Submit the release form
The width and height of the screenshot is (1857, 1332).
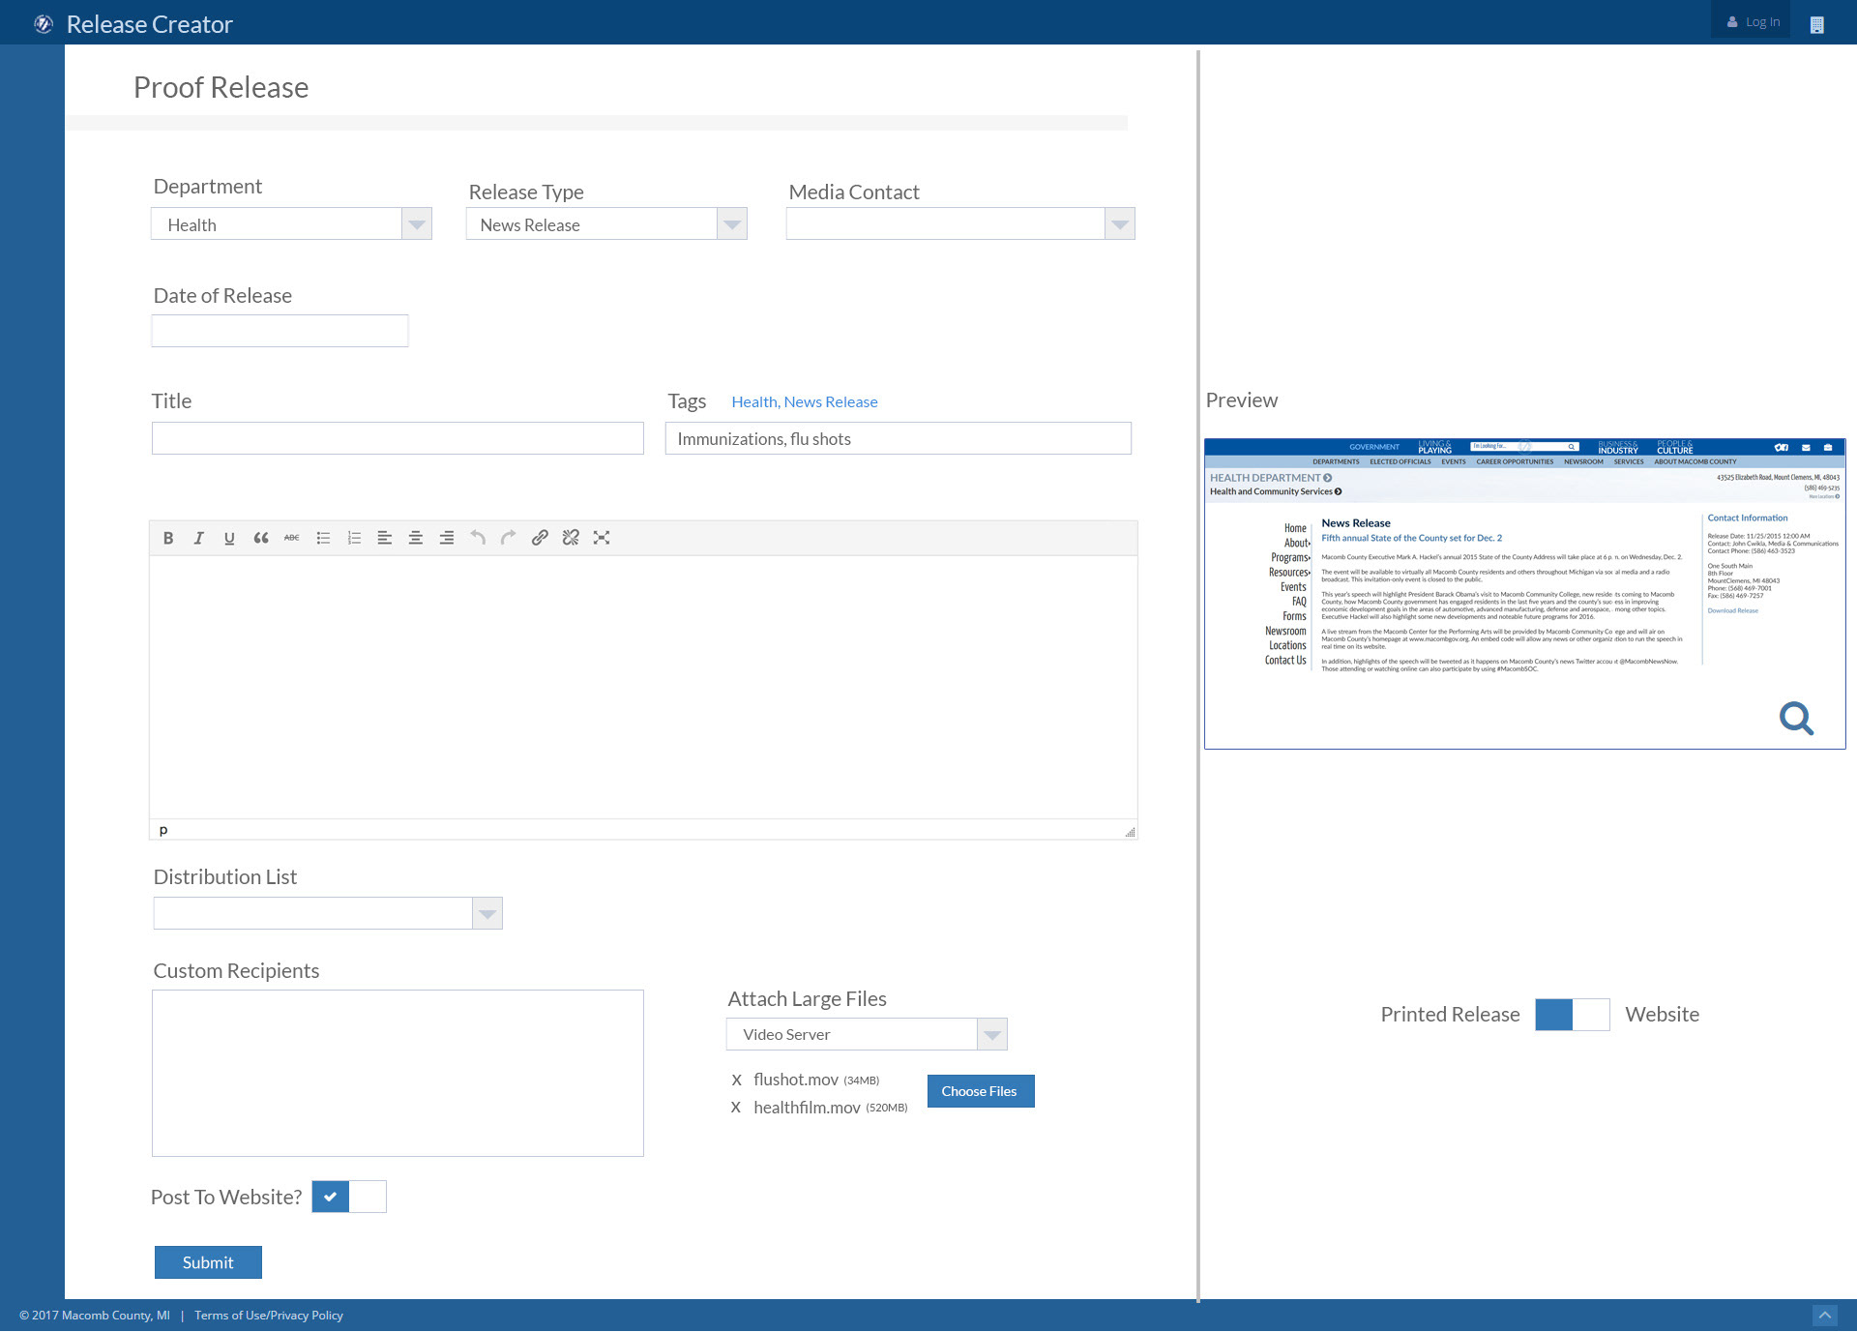coord(208,1262)
